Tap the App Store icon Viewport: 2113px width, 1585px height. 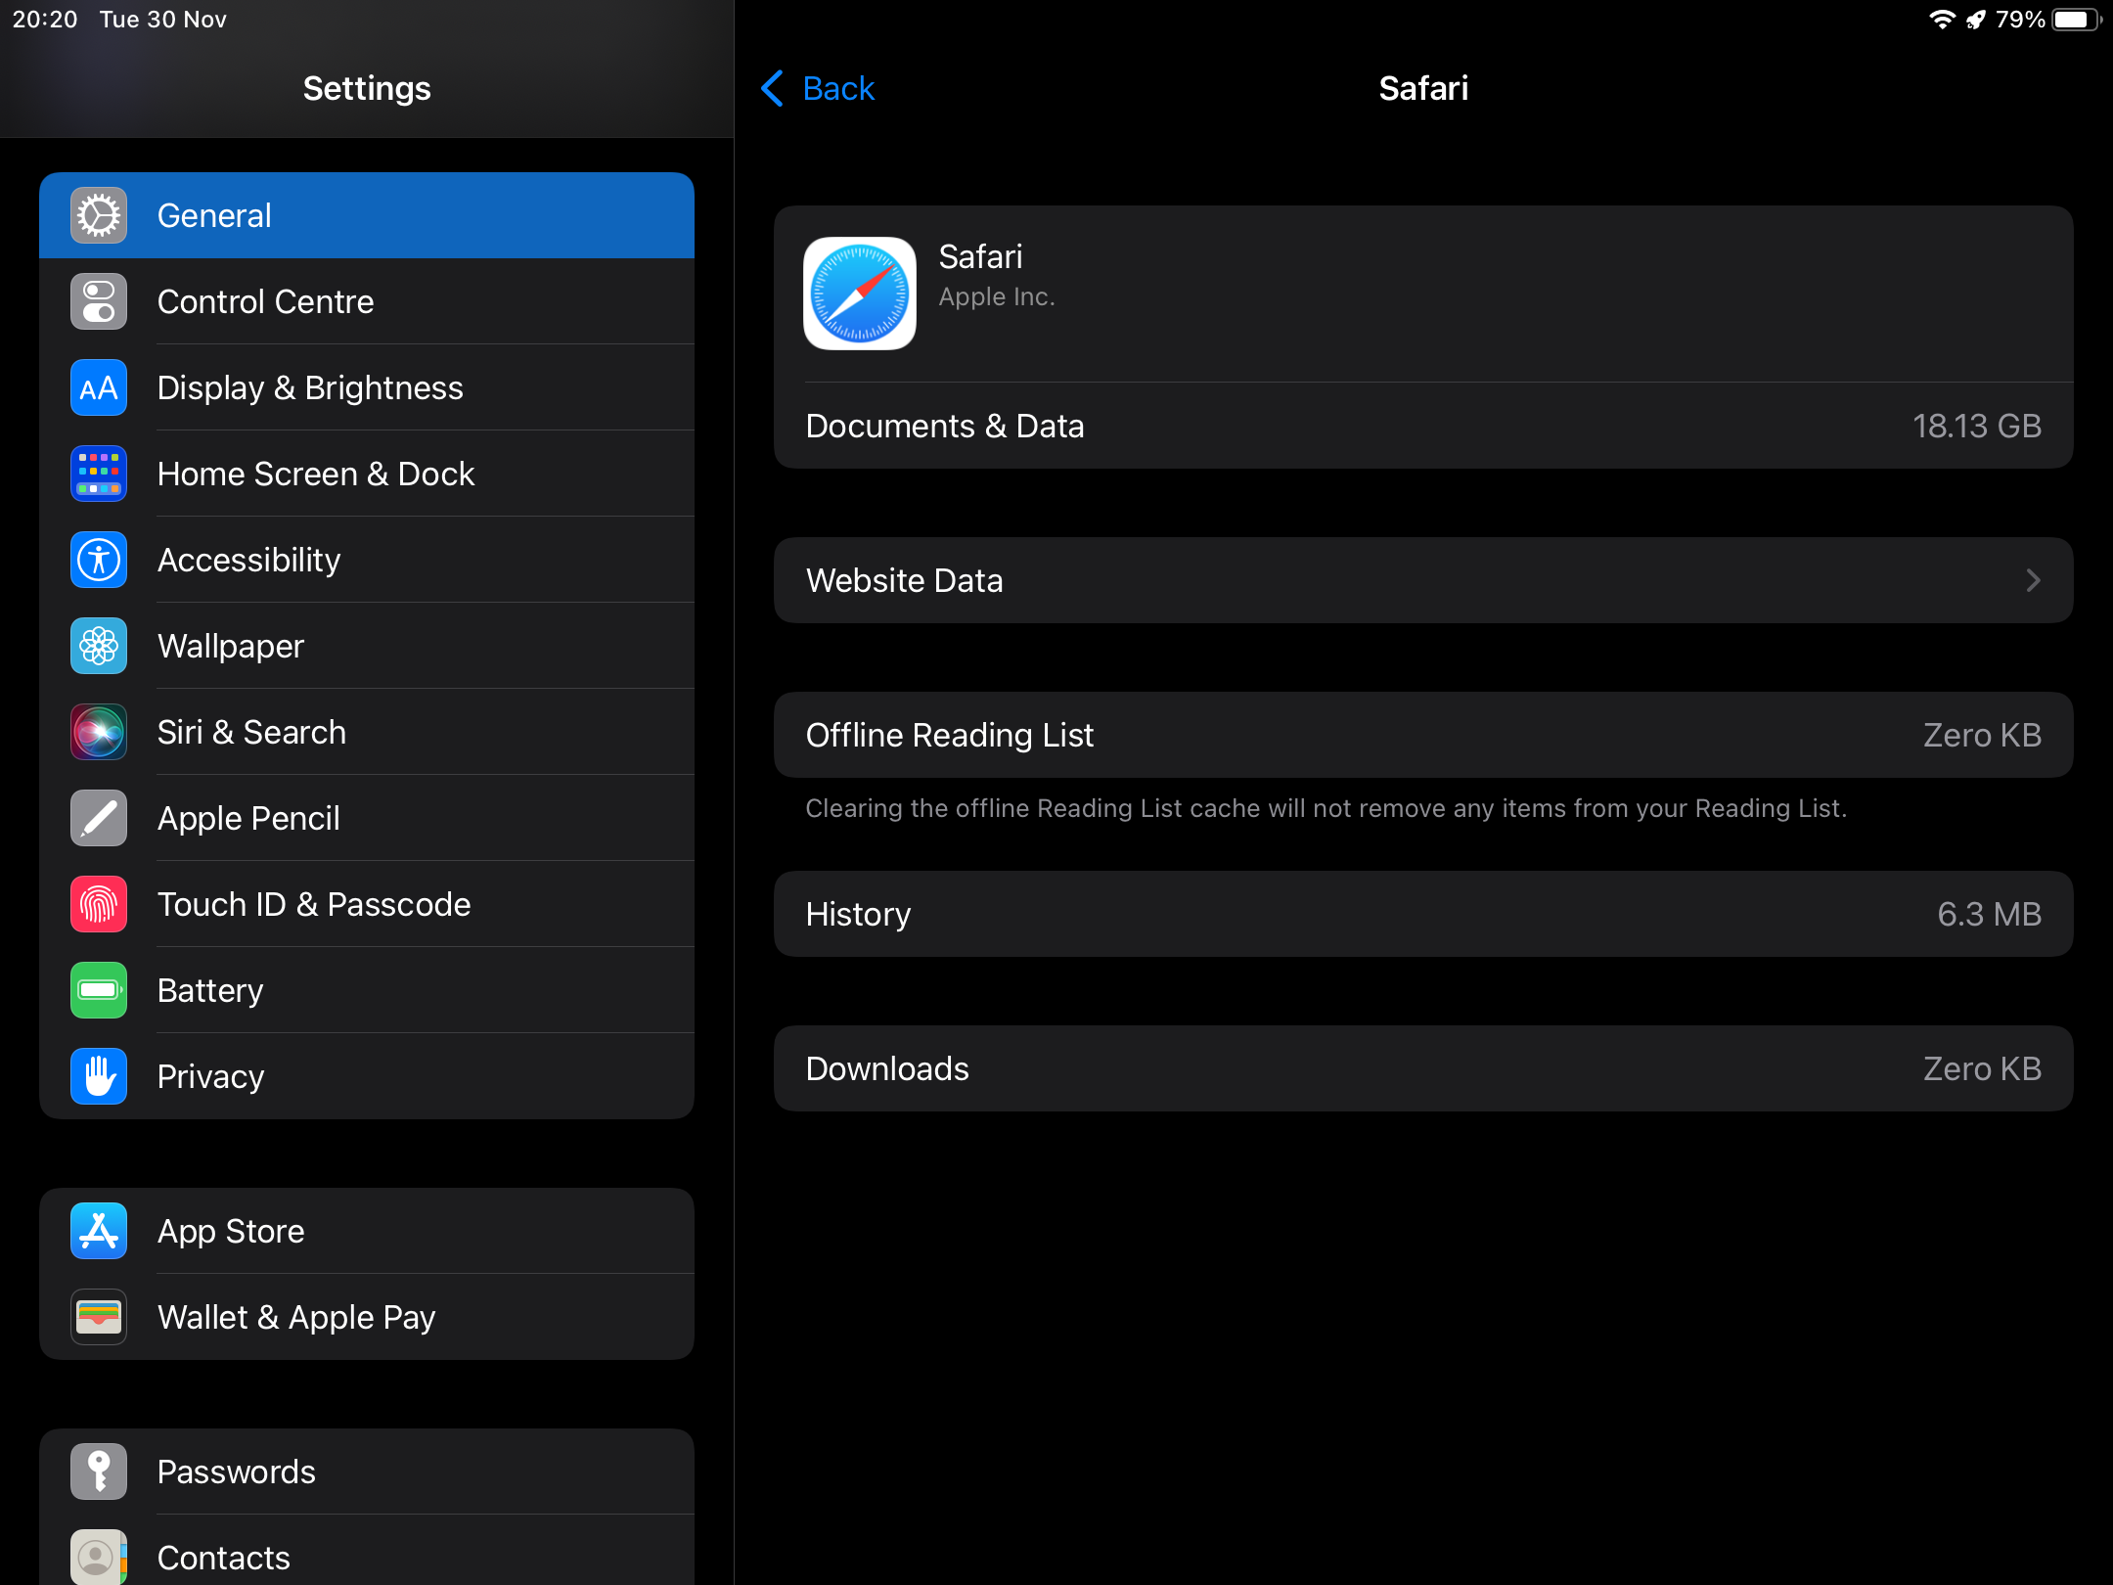click(99, 1231)
